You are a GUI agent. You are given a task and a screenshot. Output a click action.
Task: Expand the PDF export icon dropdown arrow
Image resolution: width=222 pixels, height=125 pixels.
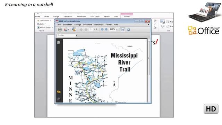69,30
